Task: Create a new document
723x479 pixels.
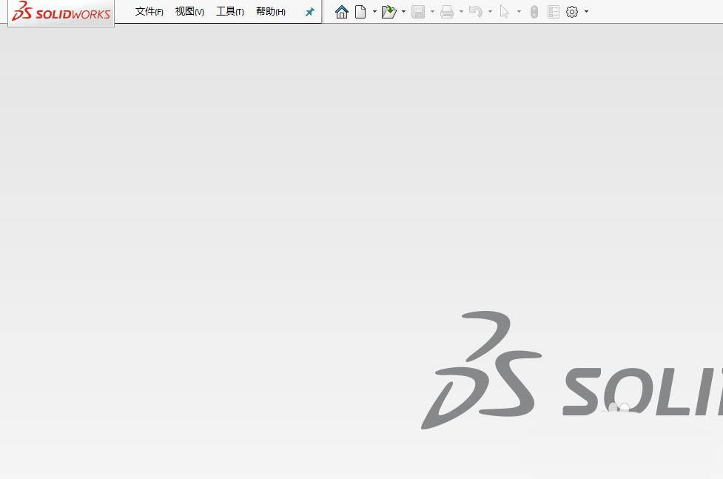Action: pyautogui.click(x=360, y=12)
